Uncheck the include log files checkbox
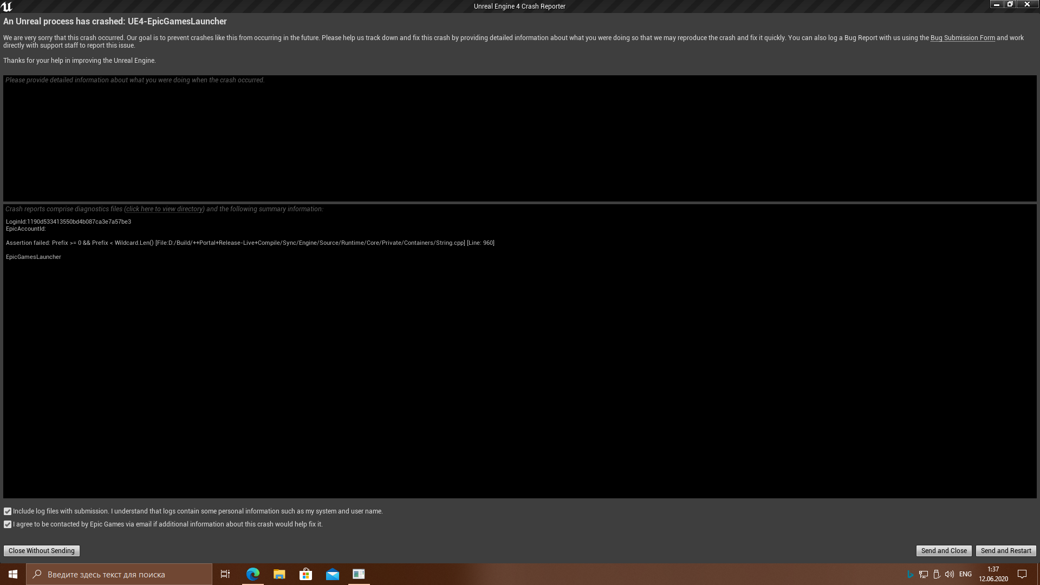Image resolution: width=1040 pixels, height=585 pixels. click(8, 511)
